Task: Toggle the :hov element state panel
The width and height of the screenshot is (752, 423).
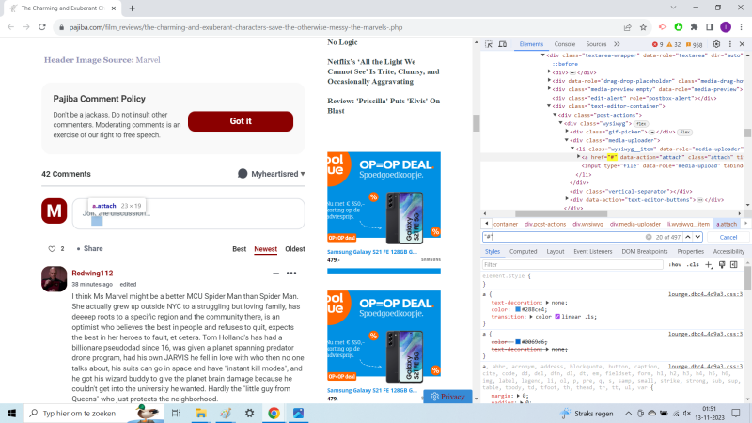Action: 675,265
